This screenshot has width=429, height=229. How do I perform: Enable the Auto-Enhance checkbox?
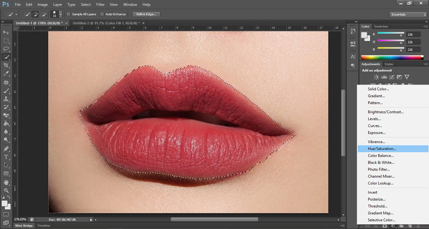pyautogui.click(x=102, y=14)
